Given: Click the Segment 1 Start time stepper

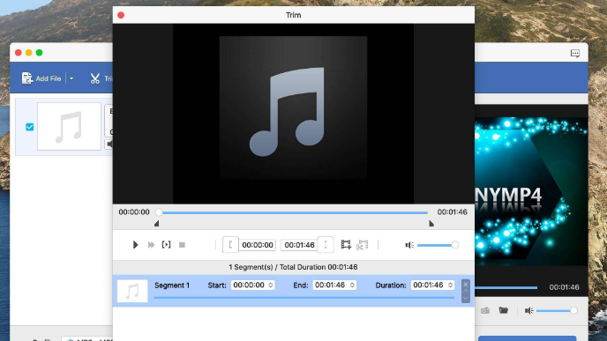Looking at the screenshot, I should click(271, 285).
